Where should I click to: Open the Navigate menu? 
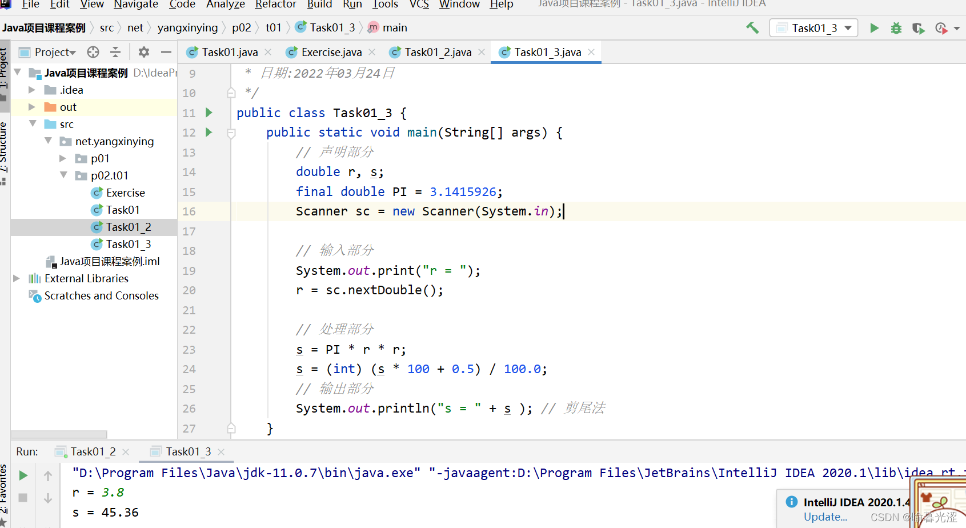[x=136, y=5]
